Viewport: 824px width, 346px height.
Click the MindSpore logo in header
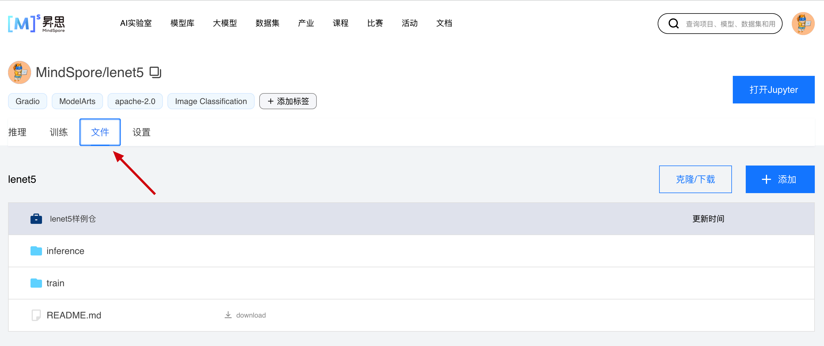pos(36,23)
